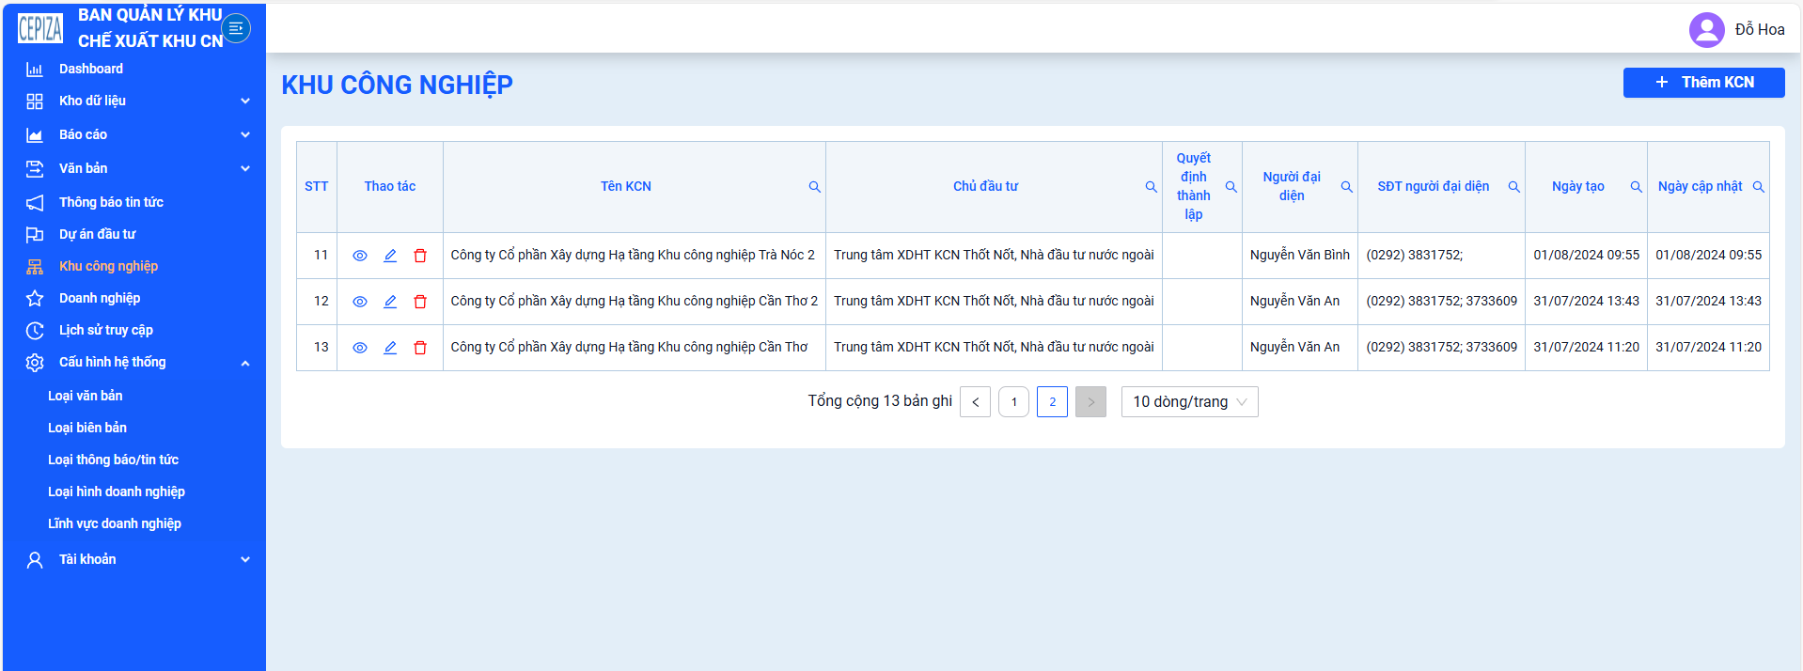This screenshot has width=1803, height=671.
Task: Click the Tài khoản user icon
Action: click(x=35, y=559)
